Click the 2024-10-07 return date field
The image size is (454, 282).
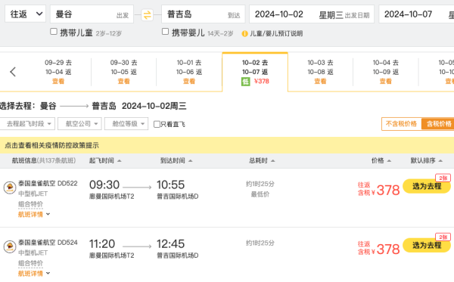click(x=416, y=14)
